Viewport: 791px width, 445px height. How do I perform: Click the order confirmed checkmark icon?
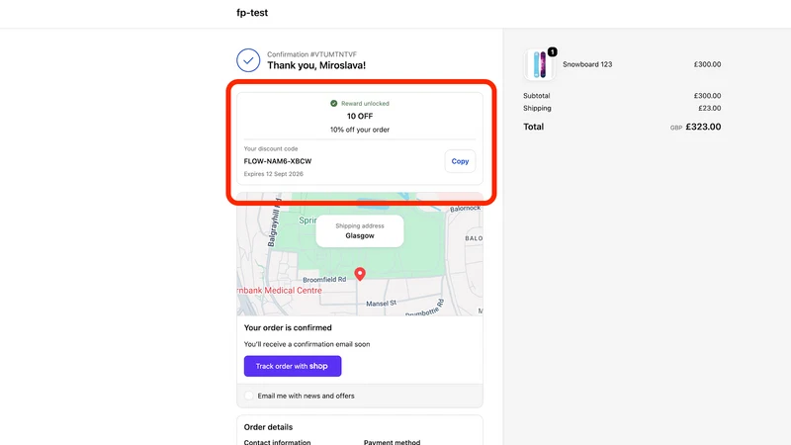click(248, 60)
